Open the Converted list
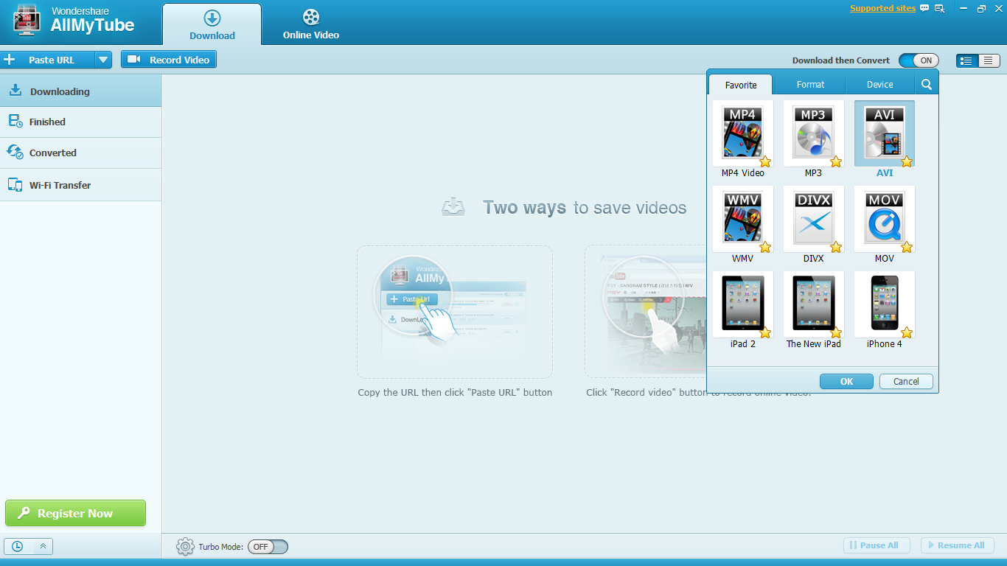This screenshot has height=566, width=1007. point(80,153)
